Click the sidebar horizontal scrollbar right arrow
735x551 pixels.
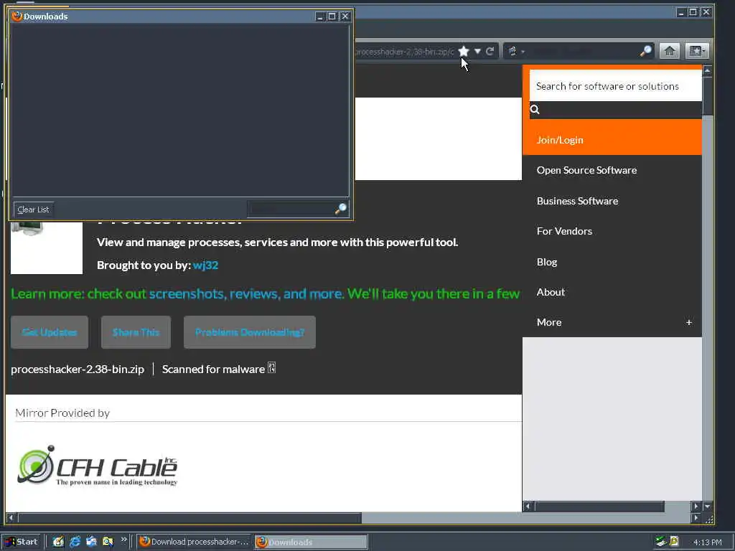(x=696, y=506)
